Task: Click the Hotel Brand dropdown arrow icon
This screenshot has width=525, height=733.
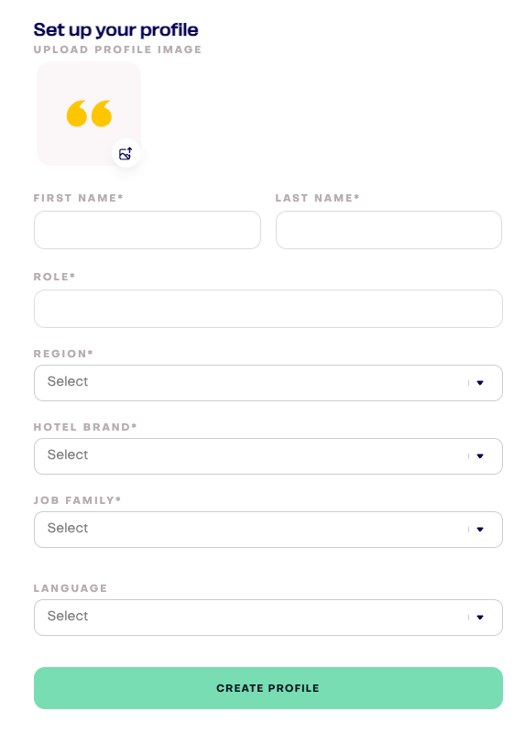Action: [x=480, y=456]
